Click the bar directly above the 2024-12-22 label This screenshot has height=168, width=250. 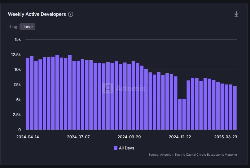click(x=180, y=114)
